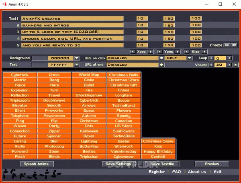Edit Text 5 Xpos value field
This screenshot has width=241, height=183.
(142, 45)
